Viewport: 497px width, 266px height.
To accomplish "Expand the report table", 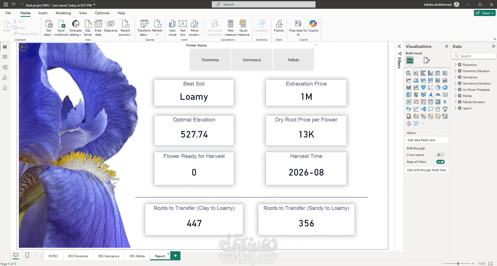I will (x=456, y=108).
